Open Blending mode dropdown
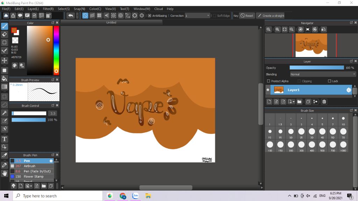Image resolution: width=358 pixels, height=201 pixels. pyautogui.click(x=323, y=74)
